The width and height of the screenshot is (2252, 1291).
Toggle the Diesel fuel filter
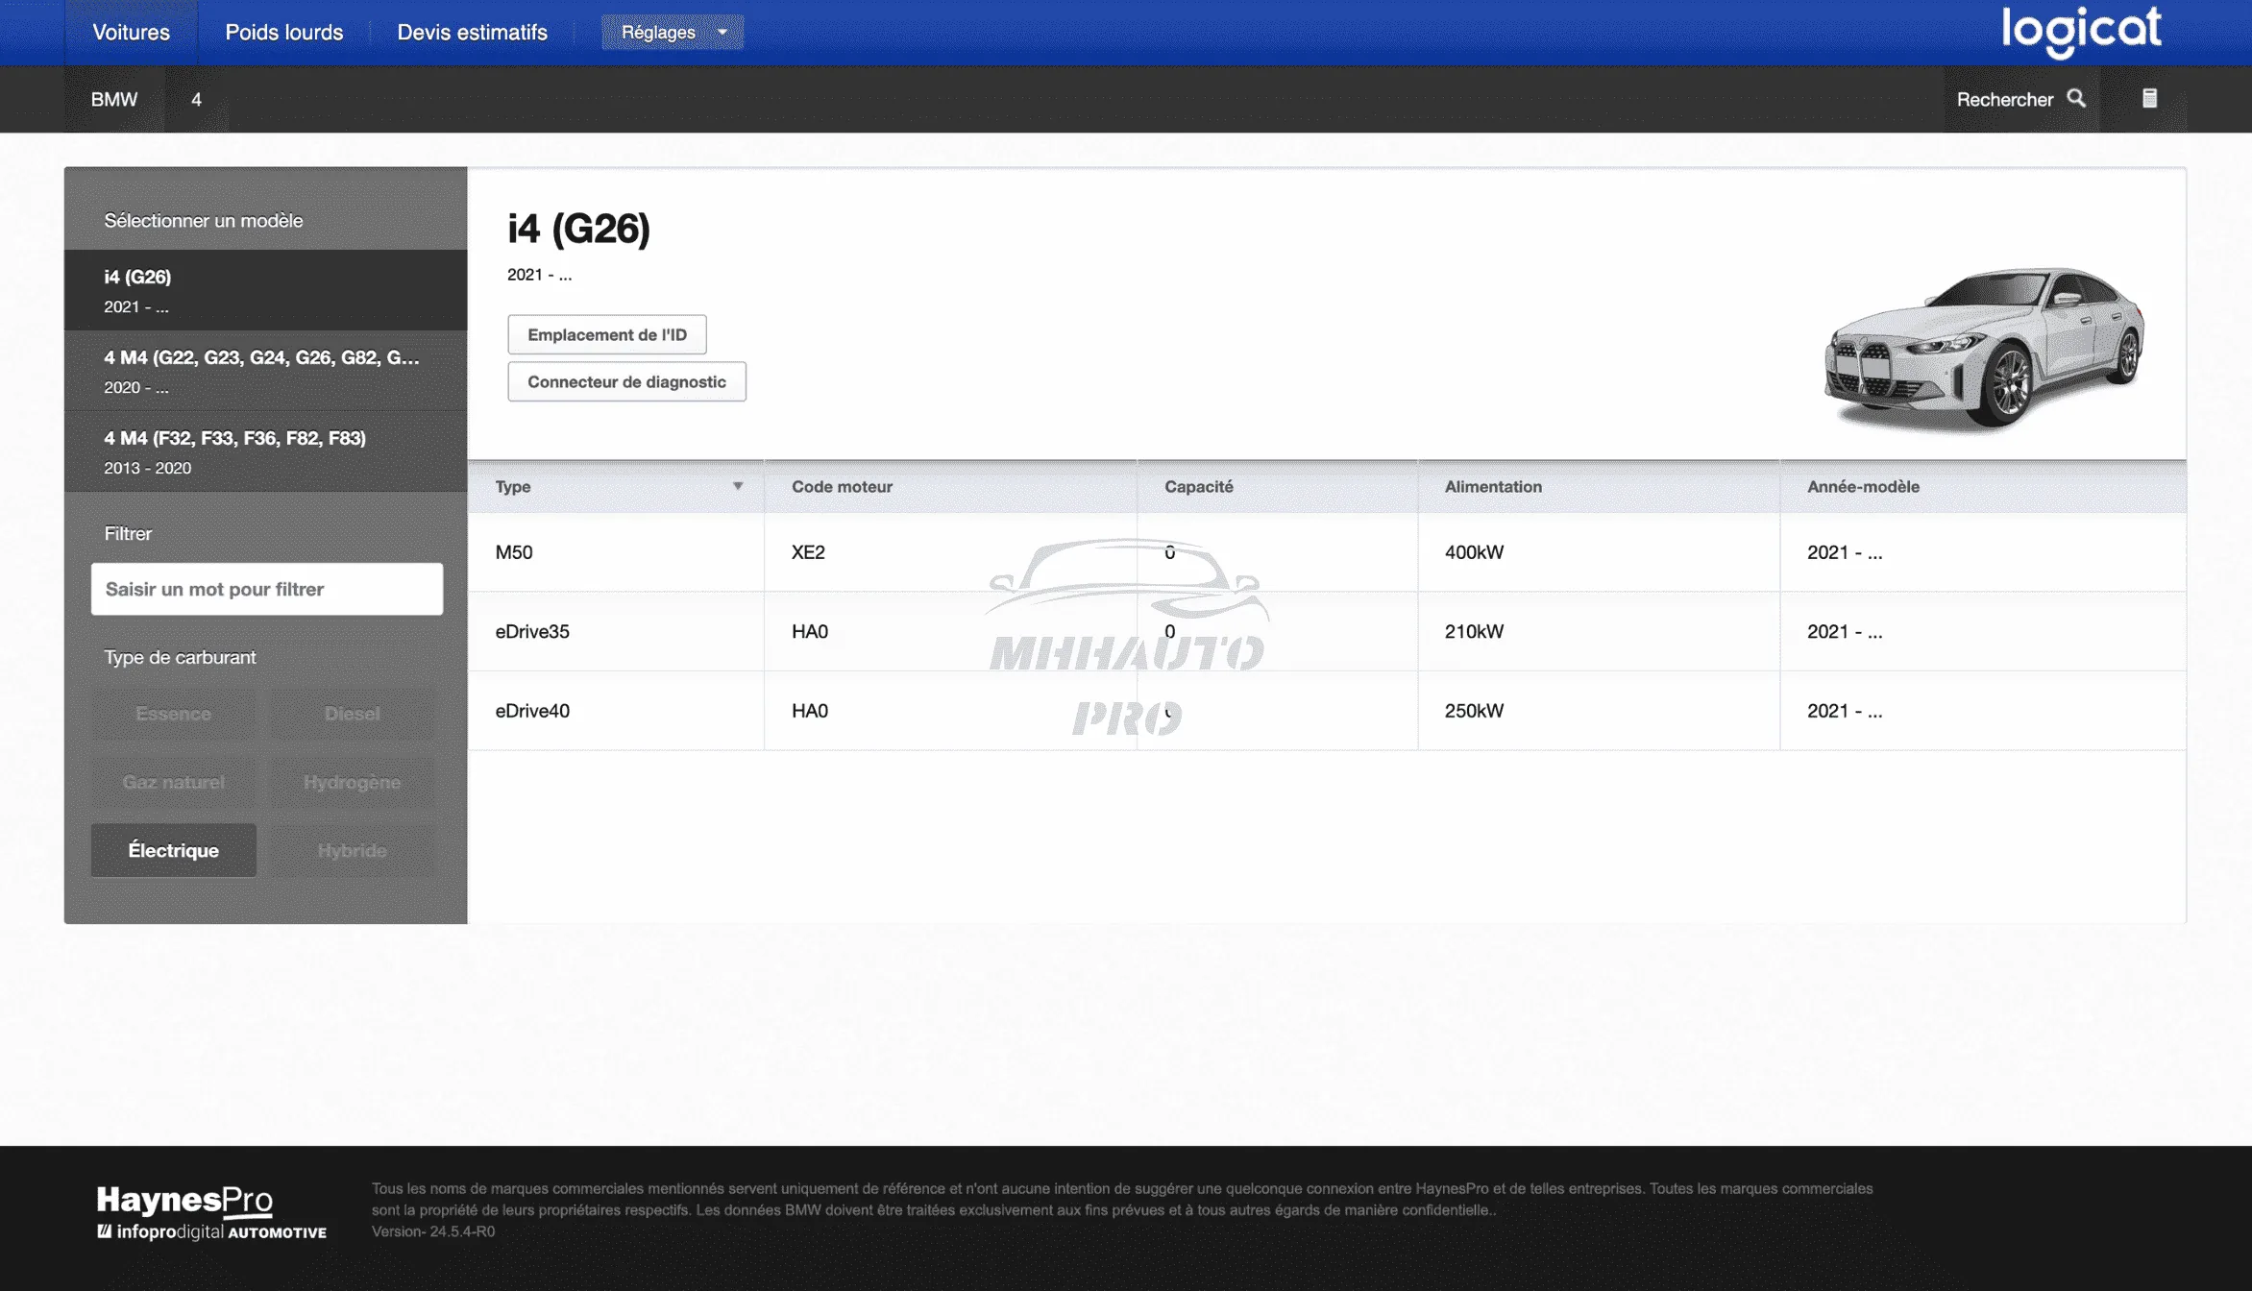pyautogui.click(x=352, y=714)
